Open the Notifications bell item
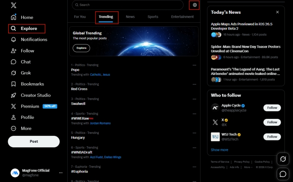 tap(29, 40)
